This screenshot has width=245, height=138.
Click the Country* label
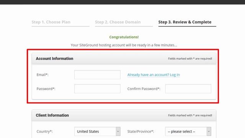tap(44, 131)
